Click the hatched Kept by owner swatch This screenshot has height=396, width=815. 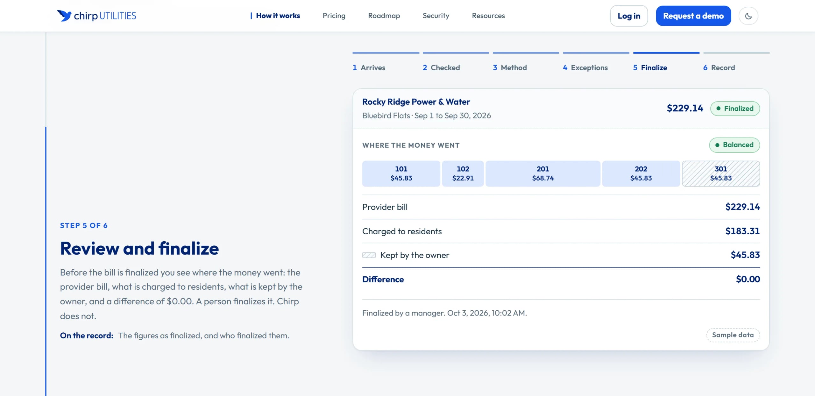(x=369, y=255)
